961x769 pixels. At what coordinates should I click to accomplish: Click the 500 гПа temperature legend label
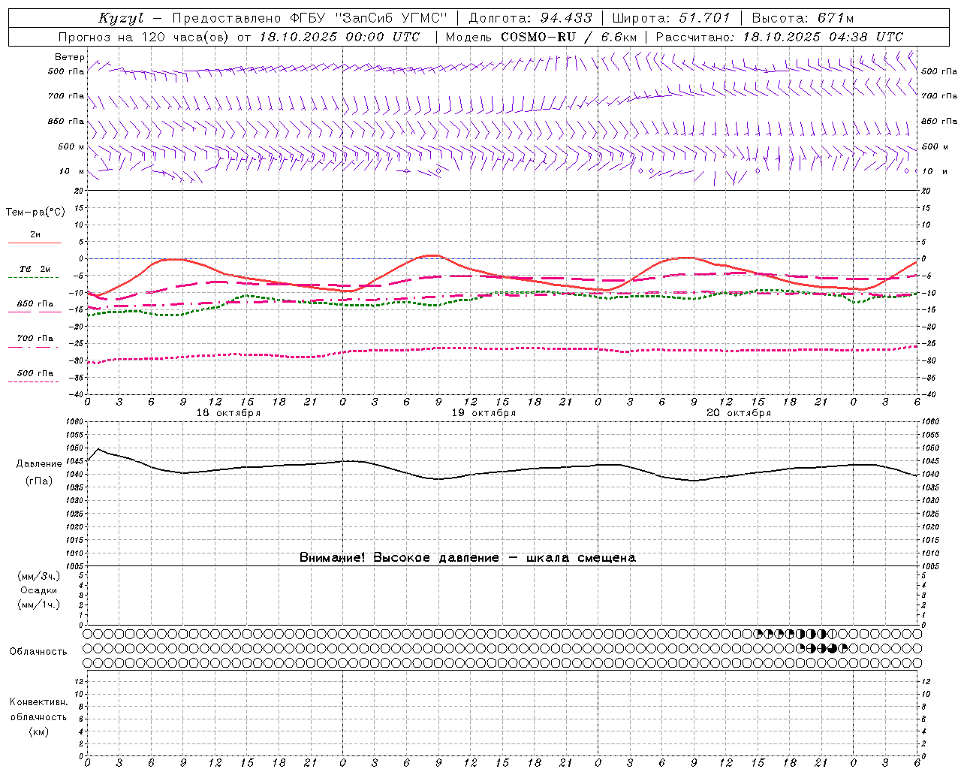35,373
